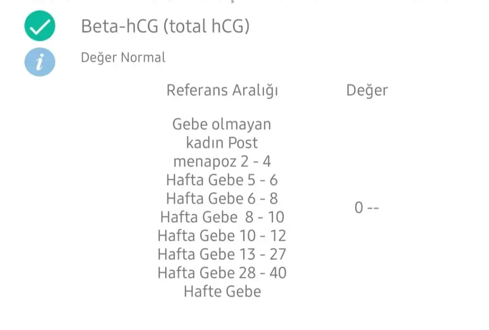
Task: Tap the 'menapoz 2 - 4' line
Action: tap(222, 161)
